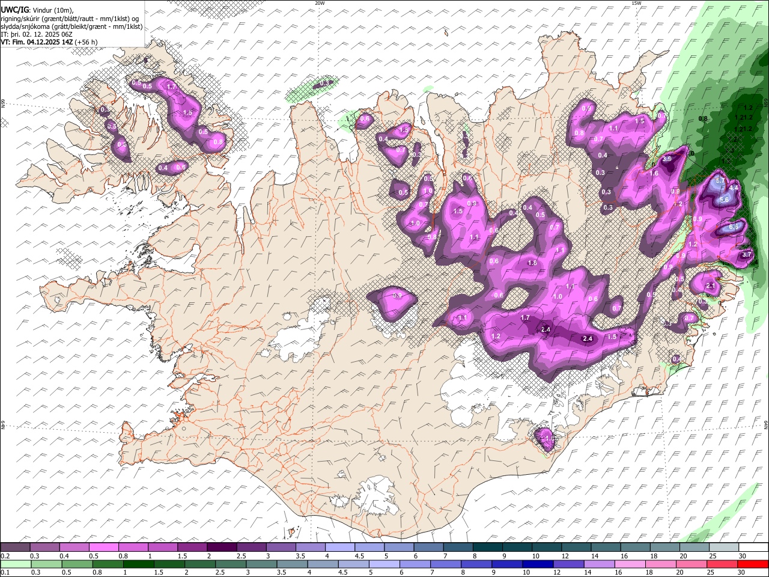Image resolution: width=769 pixels, height=577 pixels.
Task: Click the '3.9' snowfall value on the map
Action: tap(666, 159)
